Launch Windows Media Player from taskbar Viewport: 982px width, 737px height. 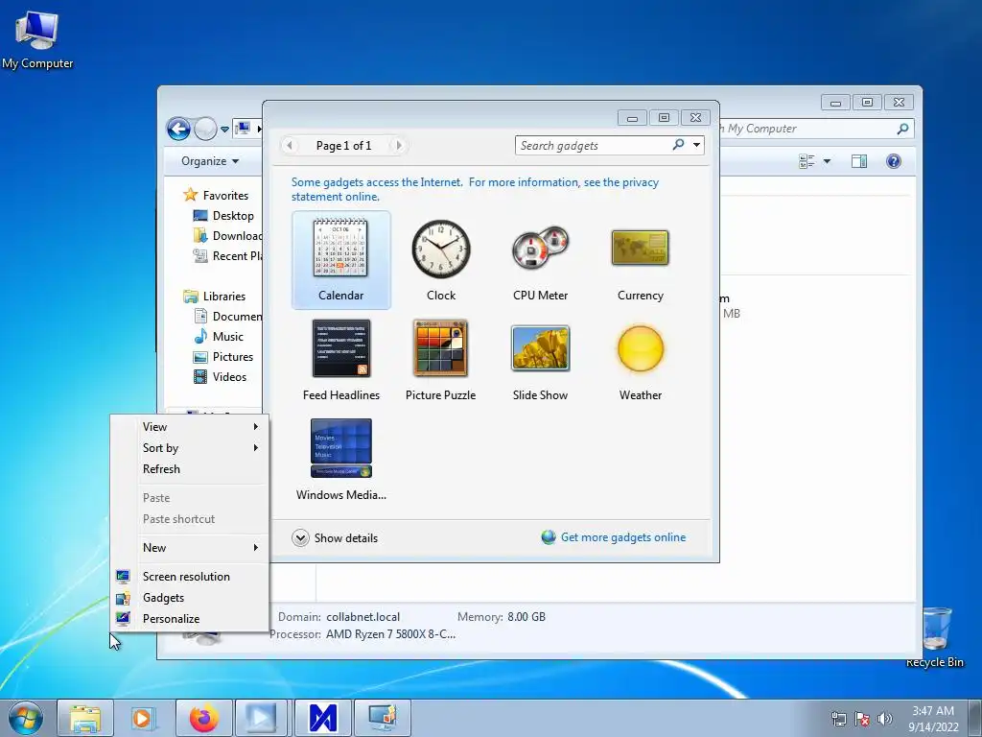144,718
